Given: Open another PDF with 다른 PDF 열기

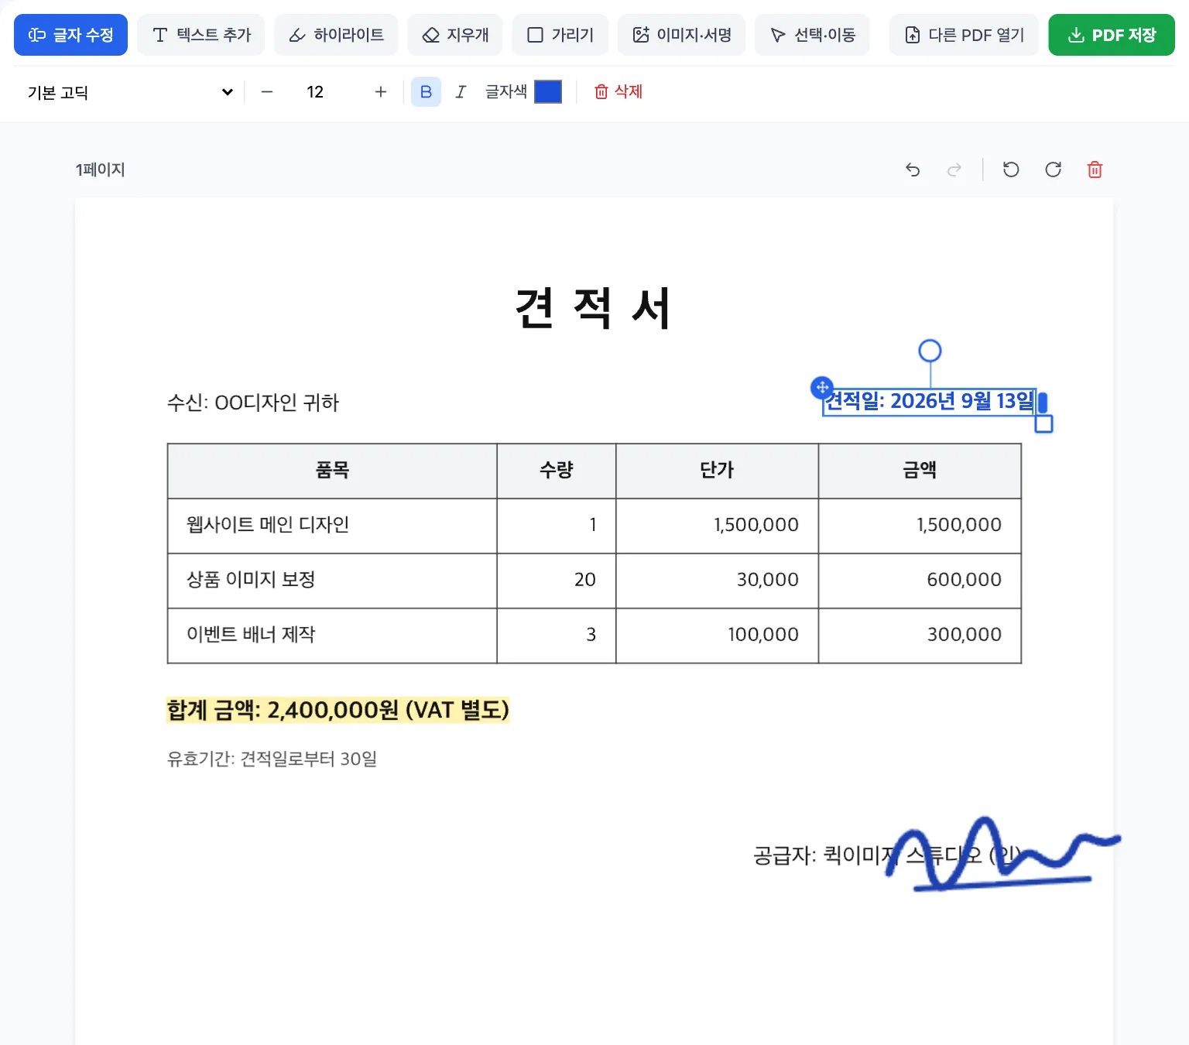Looking at the screenshot, I should [x=964, y=35].
